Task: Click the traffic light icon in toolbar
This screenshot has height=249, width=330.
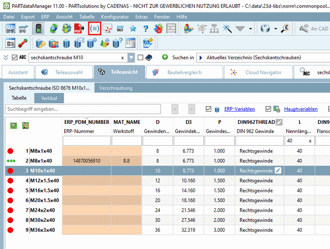Action: [39, 29]
